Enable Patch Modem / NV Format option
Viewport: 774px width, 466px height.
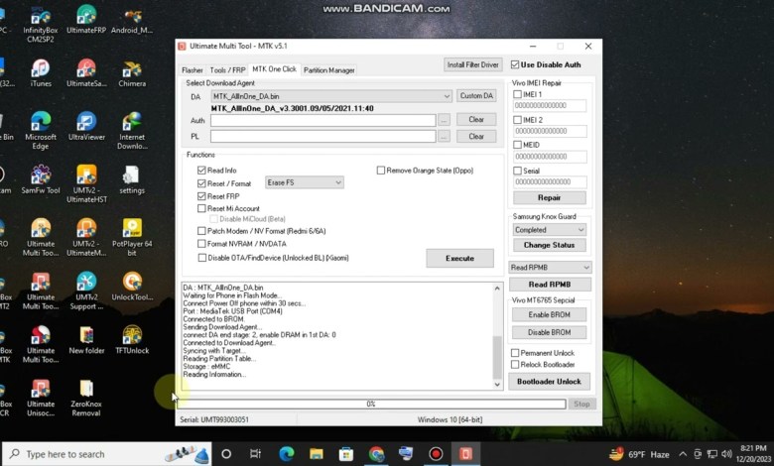point(201,231)
